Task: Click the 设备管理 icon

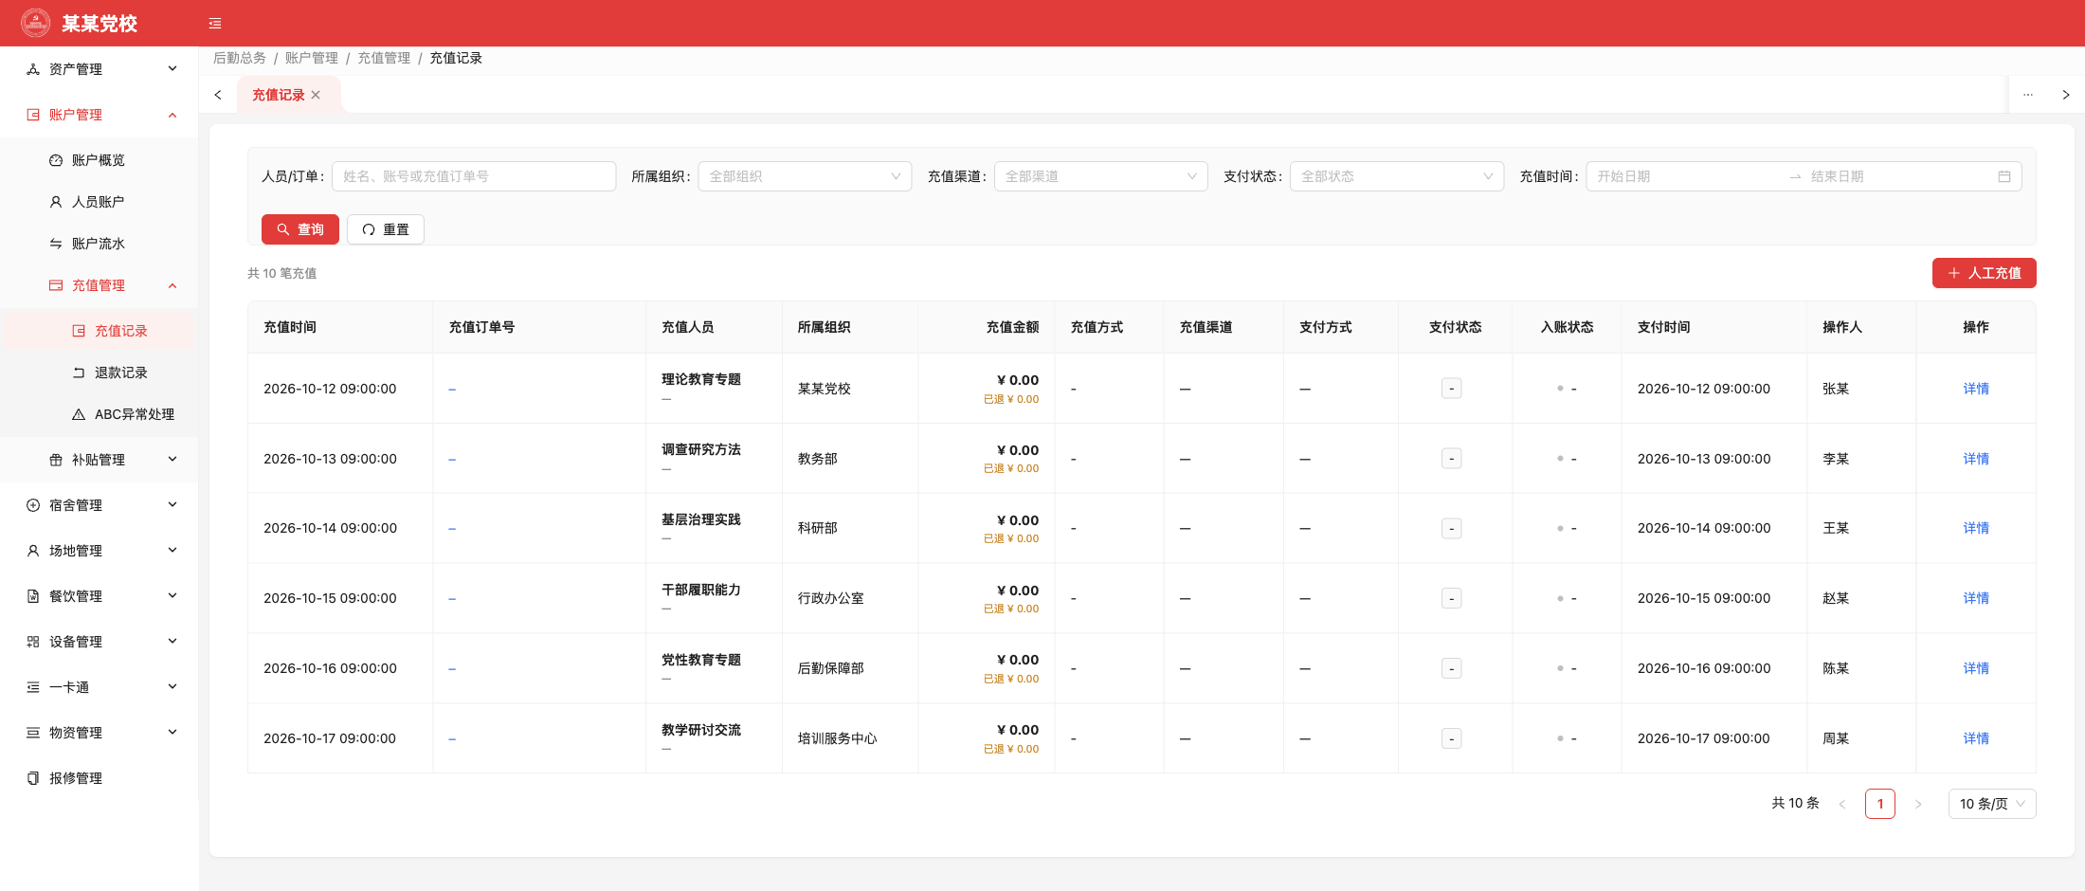Action: [x=33, y=642]
